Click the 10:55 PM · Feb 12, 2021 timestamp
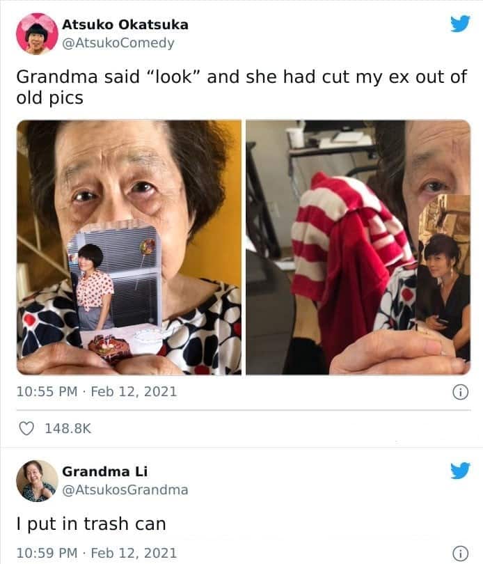 (97, 392)
